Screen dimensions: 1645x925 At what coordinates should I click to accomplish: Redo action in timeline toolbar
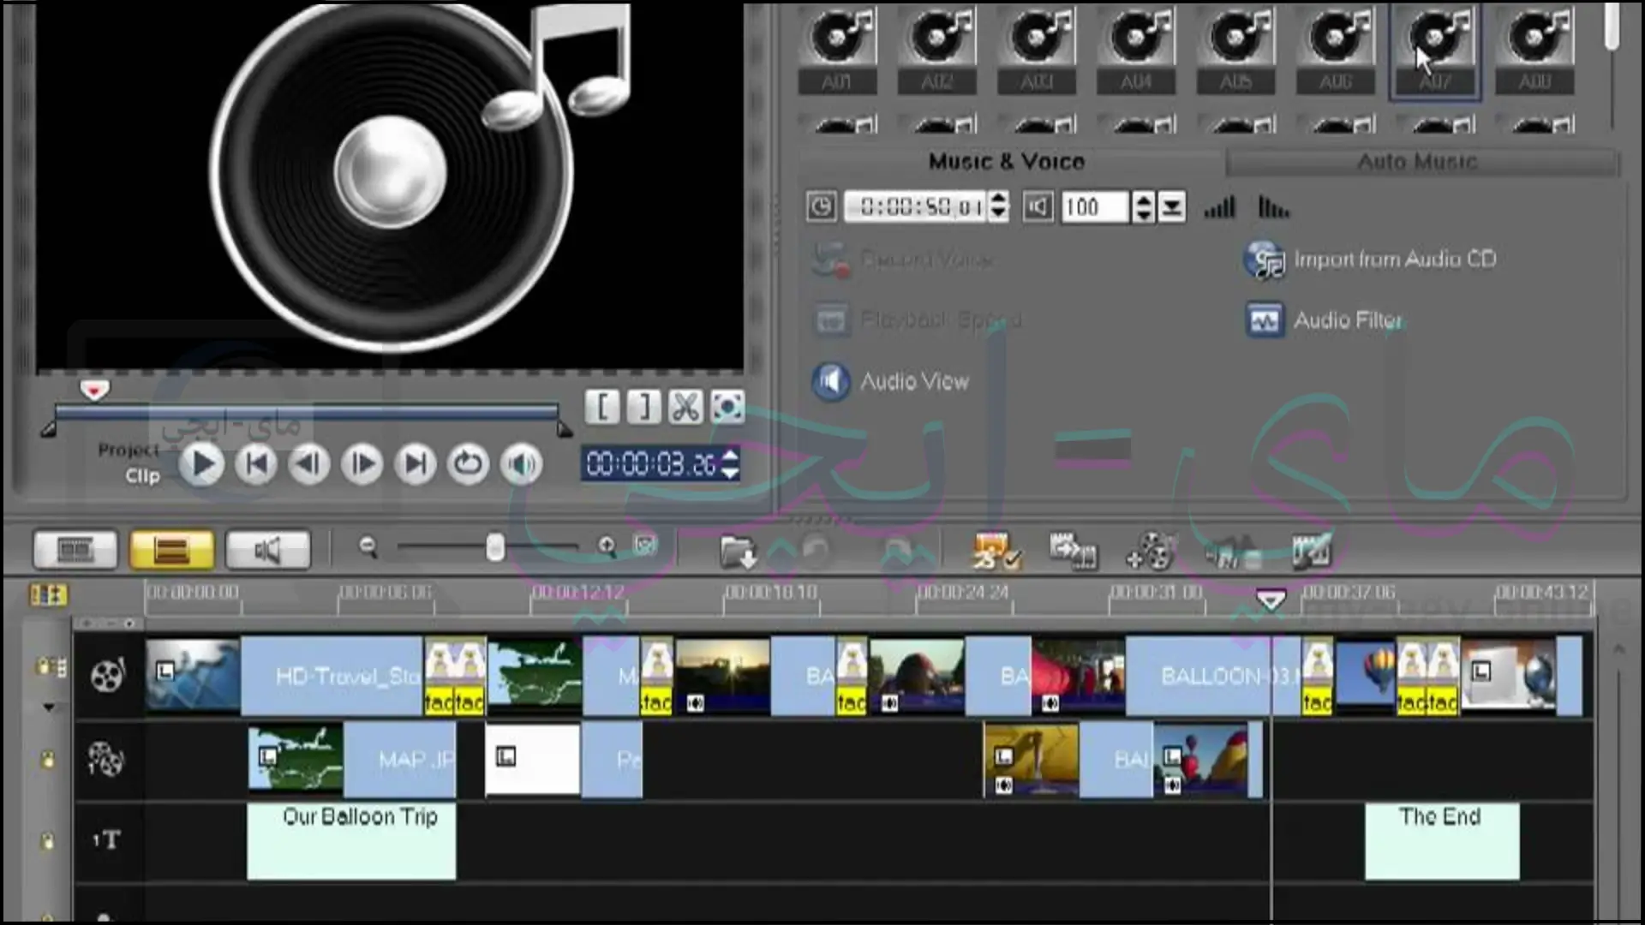tap(898, 552)
